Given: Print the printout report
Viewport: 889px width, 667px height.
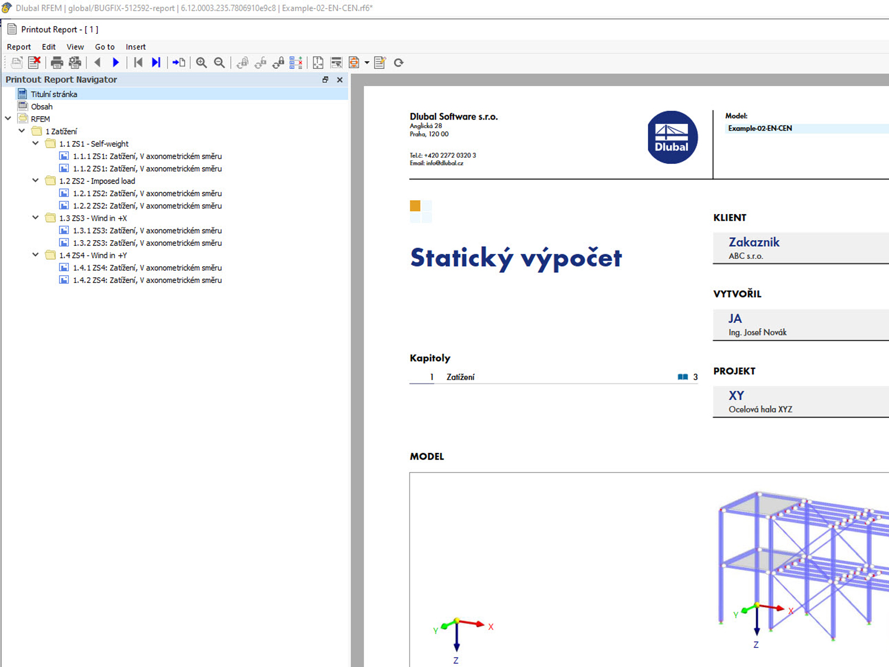Looking at the screenshot, I should click(57, 62).
